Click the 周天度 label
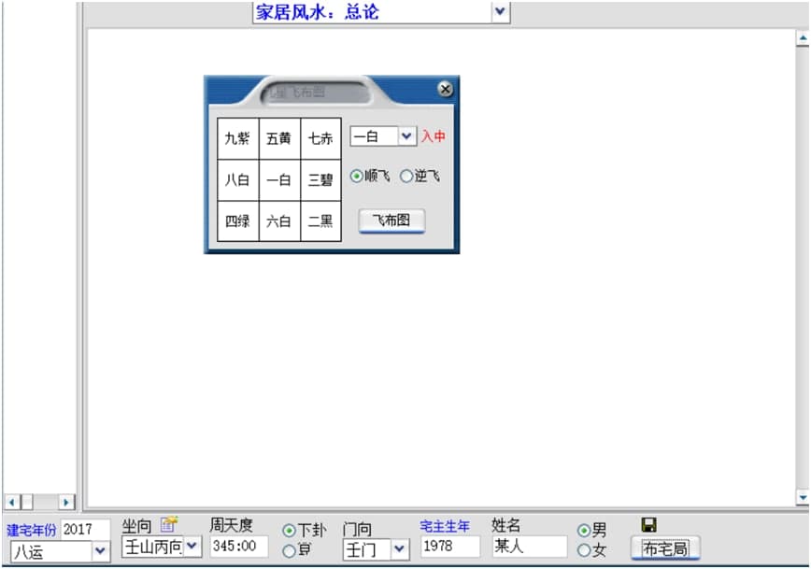The width and height of the screenshot is (811, 569). [231, 525]
